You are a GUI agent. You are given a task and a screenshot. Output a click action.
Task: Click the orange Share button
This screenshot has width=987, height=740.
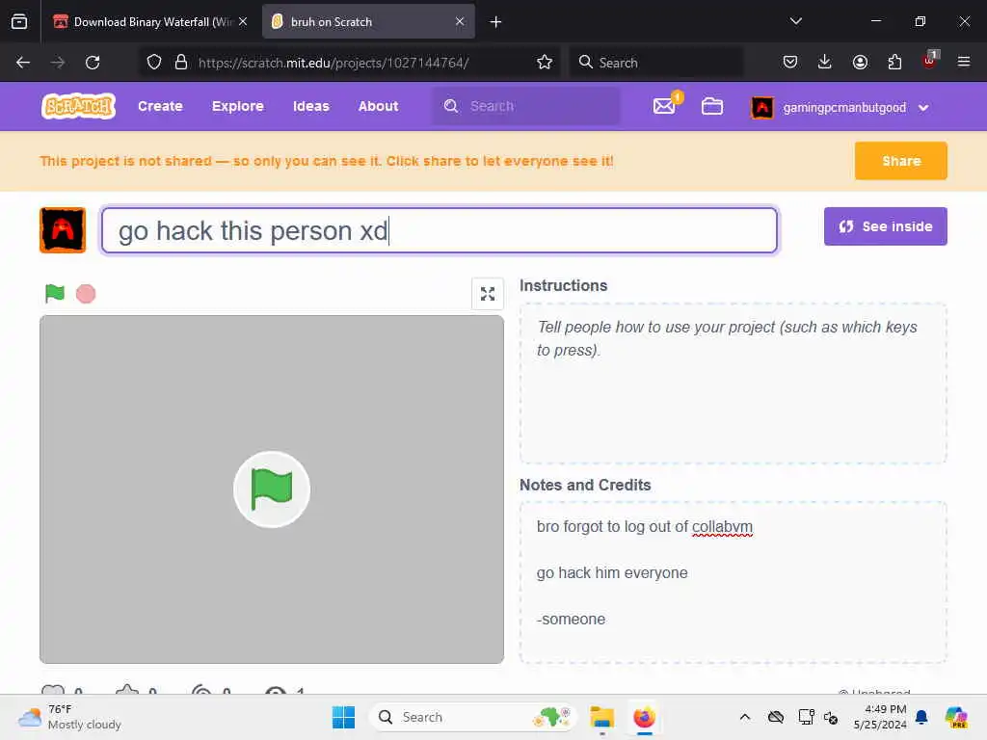[901, 161]
